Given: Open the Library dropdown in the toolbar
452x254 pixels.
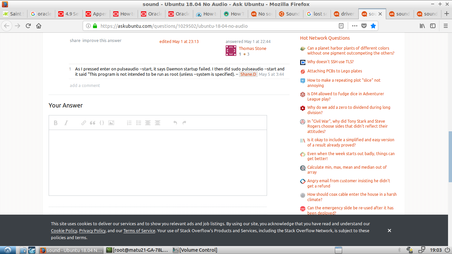Looking at the screenshot, I should click(x=423, y=26).
